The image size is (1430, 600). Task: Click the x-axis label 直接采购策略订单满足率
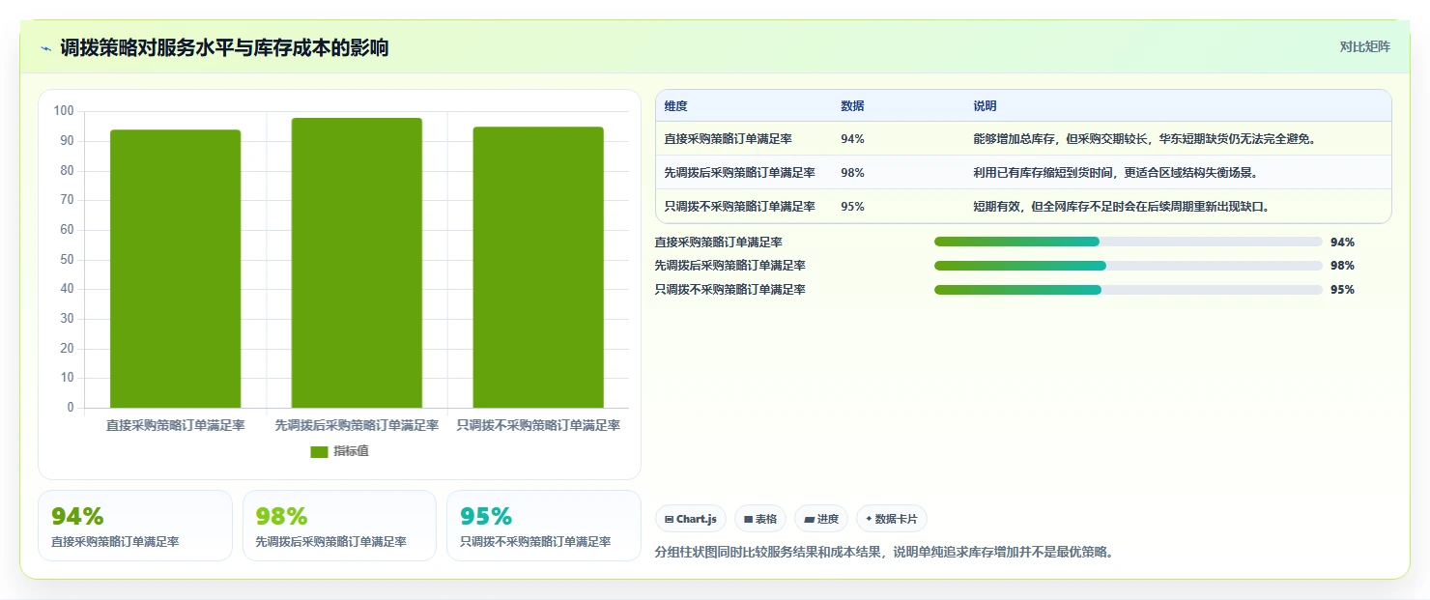point(175,425)
